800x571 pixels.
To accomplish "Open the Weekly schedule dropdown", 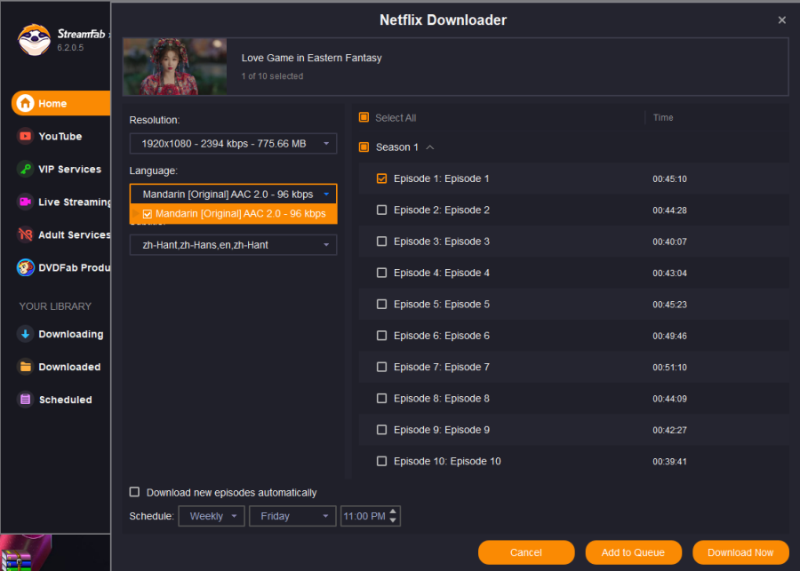I will [212, 516].
